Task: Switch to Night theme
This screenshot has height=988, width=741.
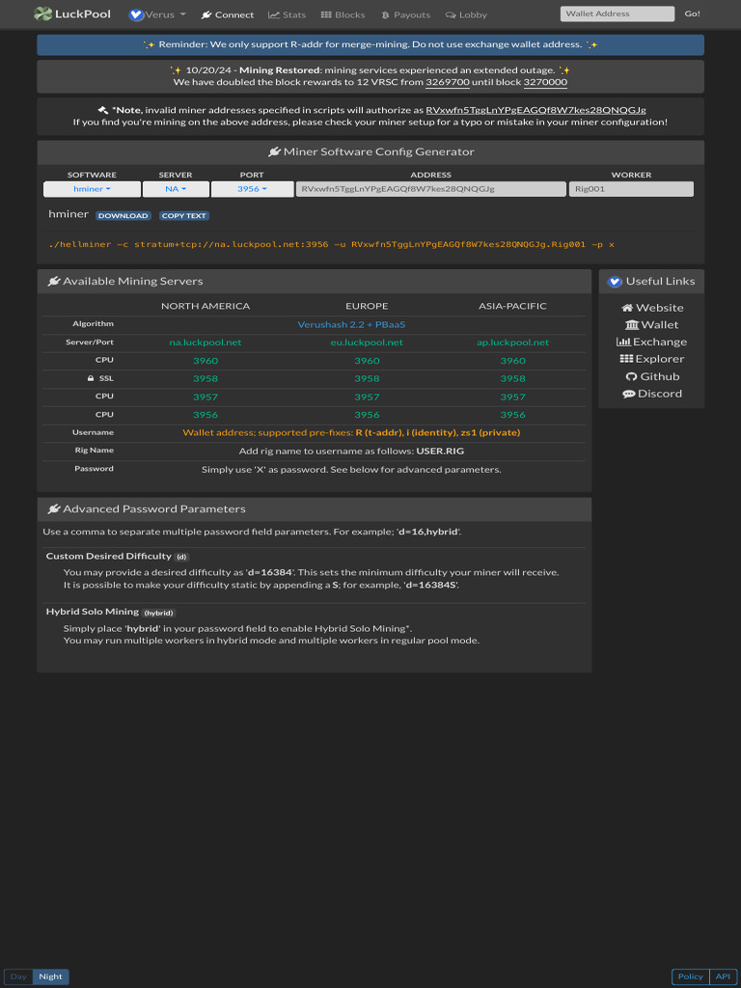Action: [x=50, y=976]
